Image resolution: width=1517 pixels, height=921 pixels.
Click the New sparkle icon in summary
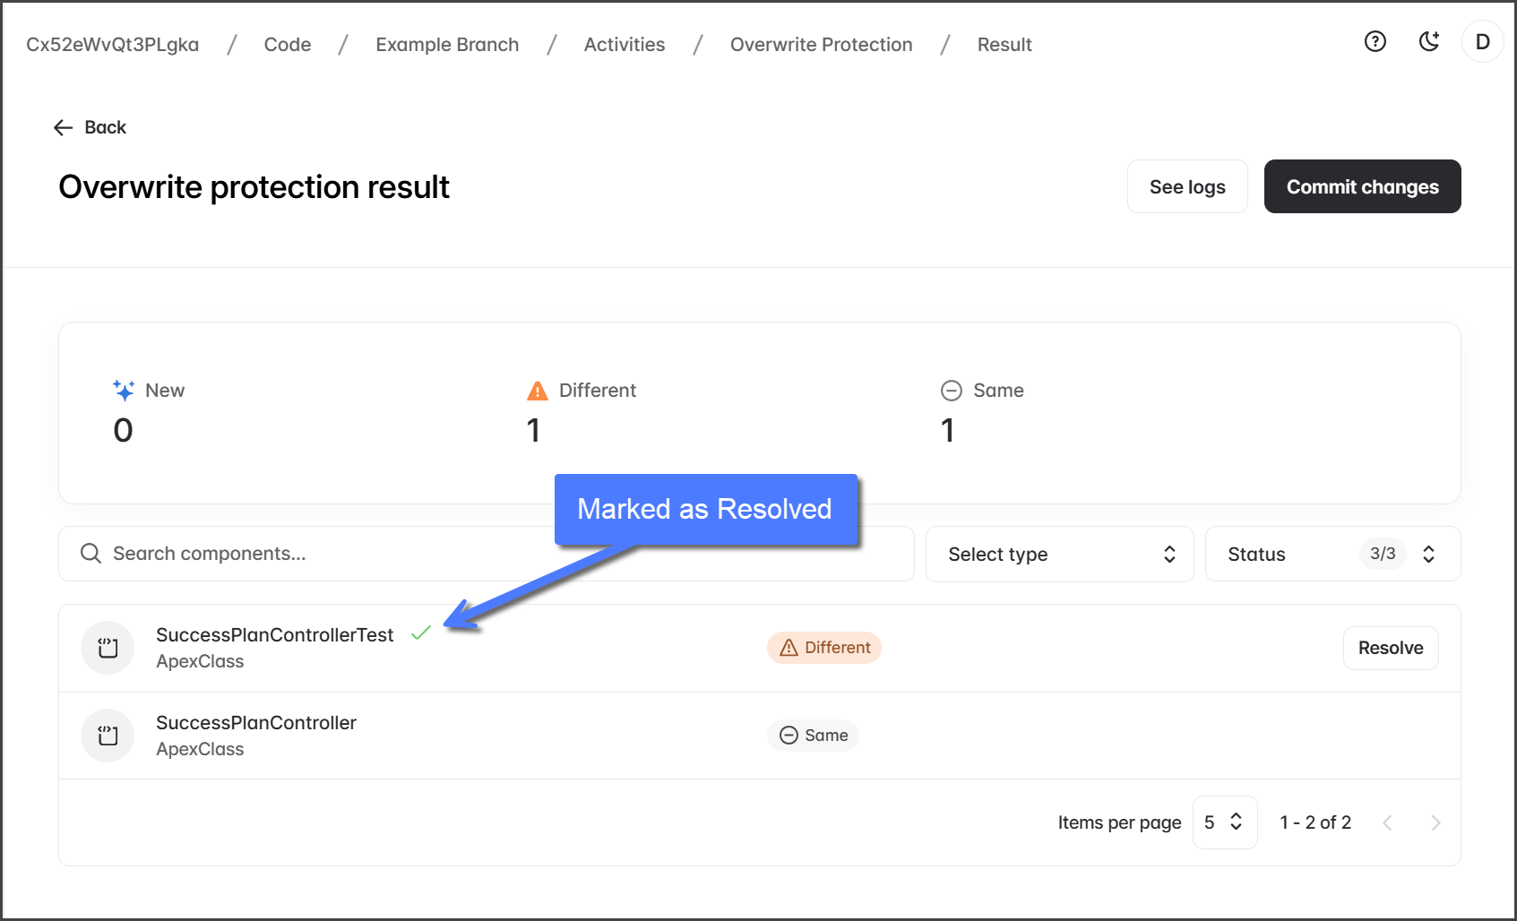coord(124,391)
